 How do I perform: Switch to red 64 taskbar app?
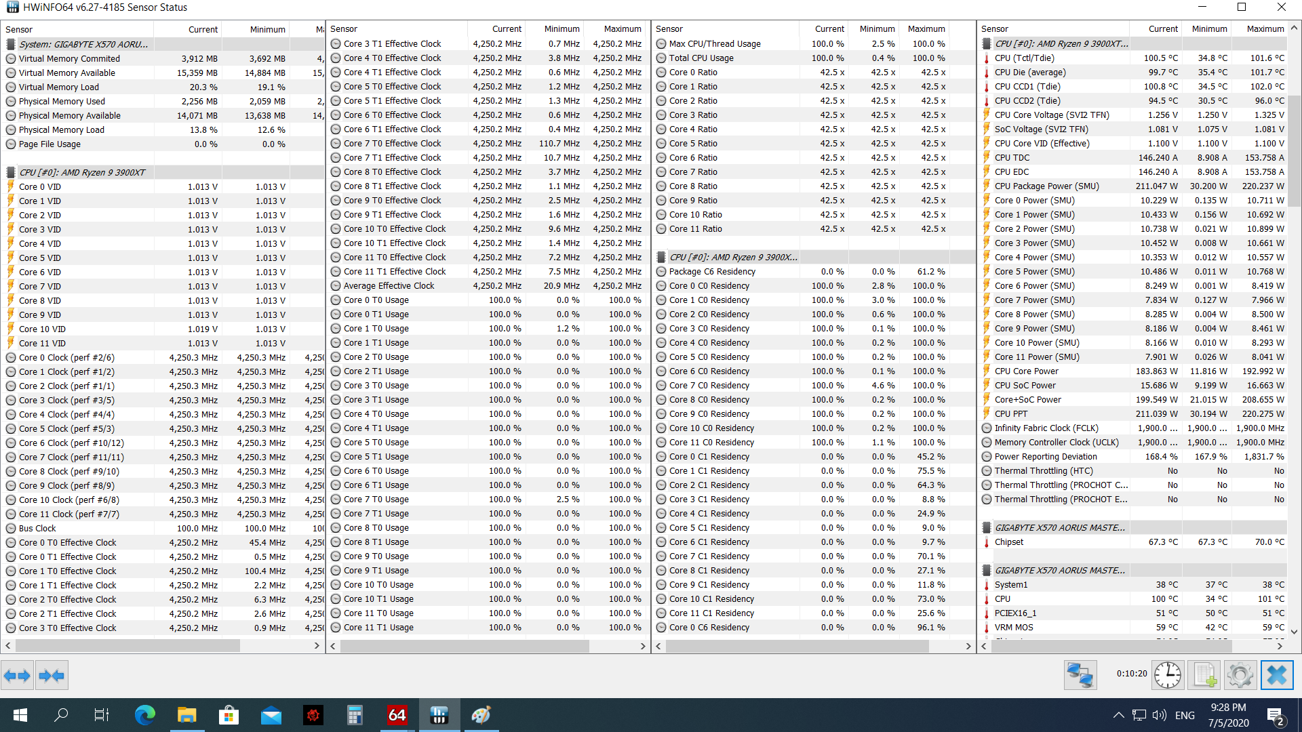point(397,715)
